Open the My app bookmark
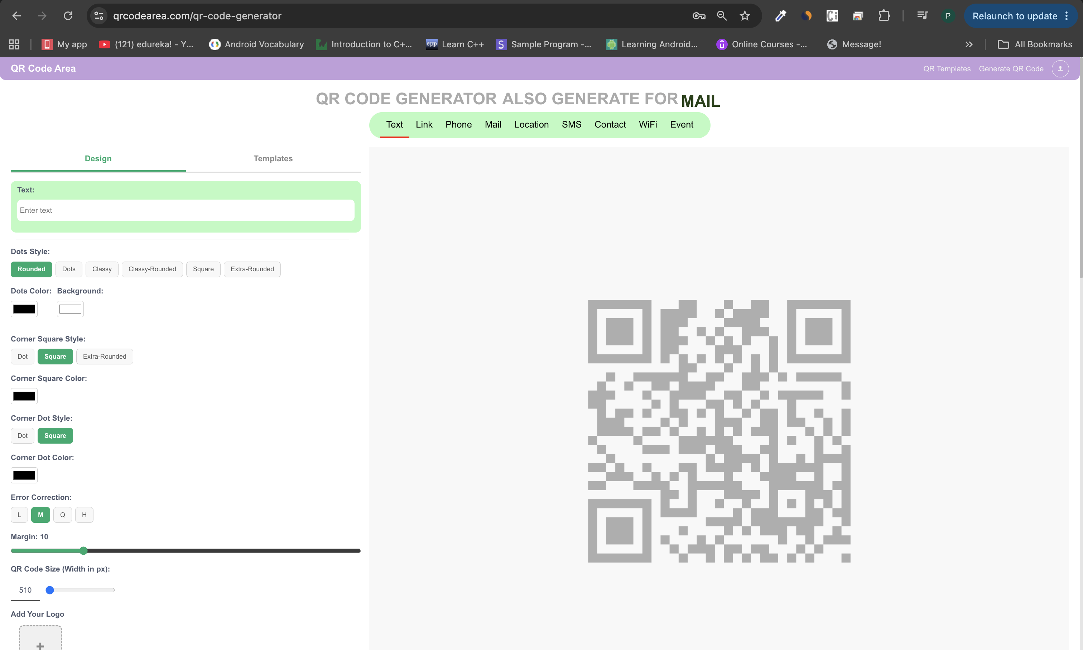The height and width of the screenshot is (650, 1083). (64, 44)
